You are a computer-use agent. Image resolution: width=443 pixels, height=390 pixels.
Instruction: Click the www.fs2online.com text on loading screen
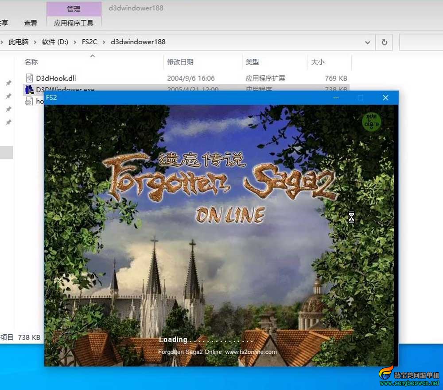pos(251,352)
